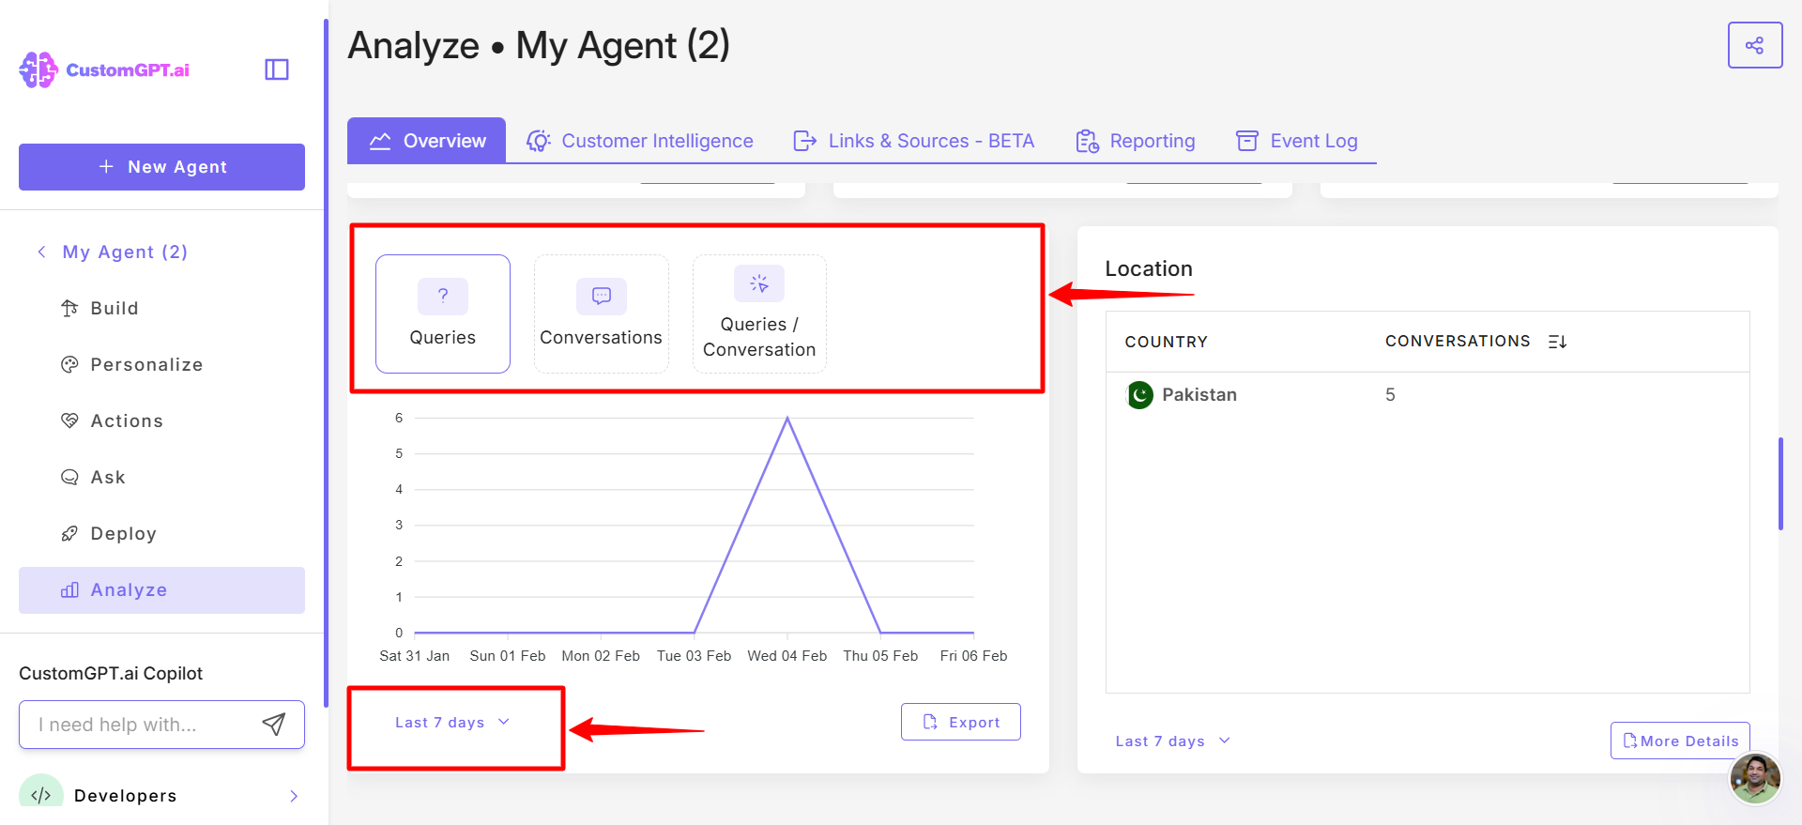Click the CustomGPT.ai brain logo

click(x=38, y=70)
